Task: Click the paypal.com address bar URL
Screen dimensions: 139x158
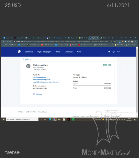Action: tap(62, 42)
